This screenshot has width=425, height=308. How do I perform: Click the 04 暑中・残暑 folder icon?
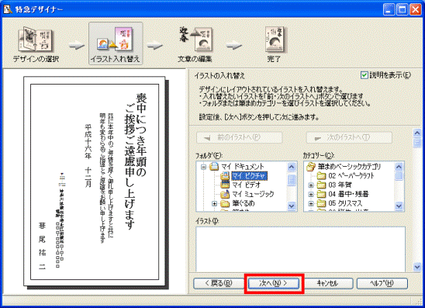(x=321, y=194)
